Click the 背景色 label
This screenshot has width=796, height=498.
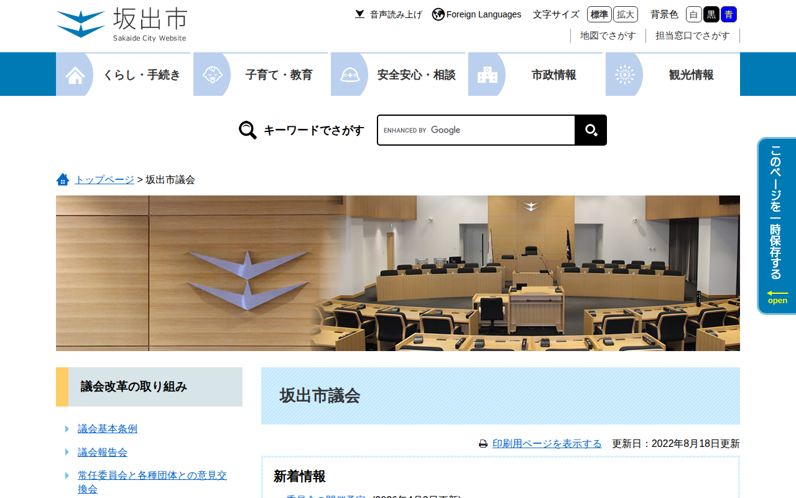pyautogui.click(x=664, y=14)
